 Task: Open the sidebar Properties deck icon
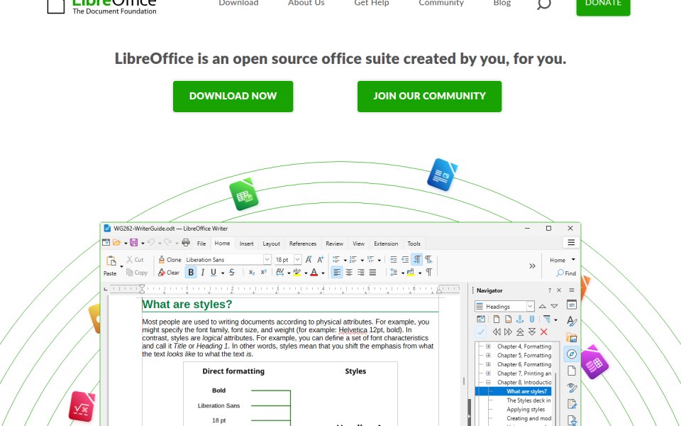(572, 305)
